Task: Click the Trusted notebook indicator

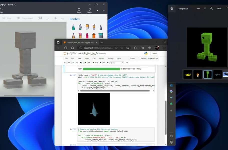Action: pyautogui.click(x=132, y=58)
